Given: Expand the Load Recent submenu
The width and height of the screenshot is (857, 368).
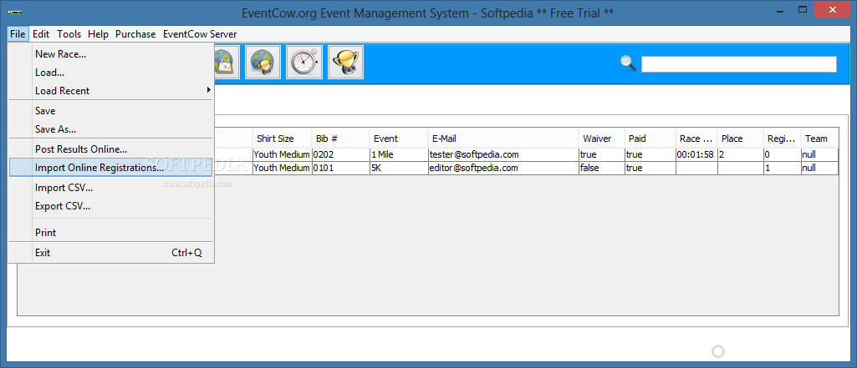Looking at the screenshot, I should [x=111, y=90].
